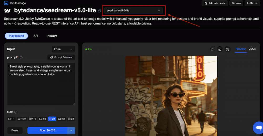
Task: Select the 3:4 aspect ratio
Action: [52, 119]
